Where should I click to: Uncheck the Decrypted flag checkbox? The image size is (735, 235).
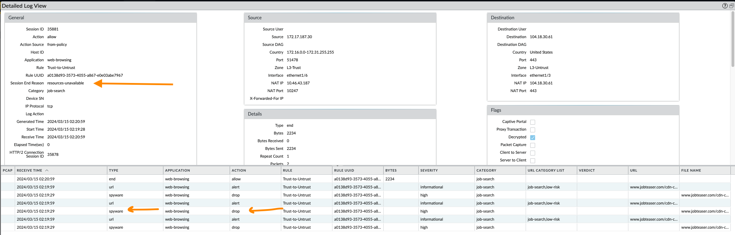pos(532,138)
